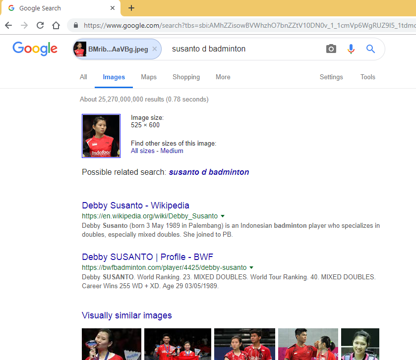
Task: Switch to the Shopping tab
Action: 186,77
